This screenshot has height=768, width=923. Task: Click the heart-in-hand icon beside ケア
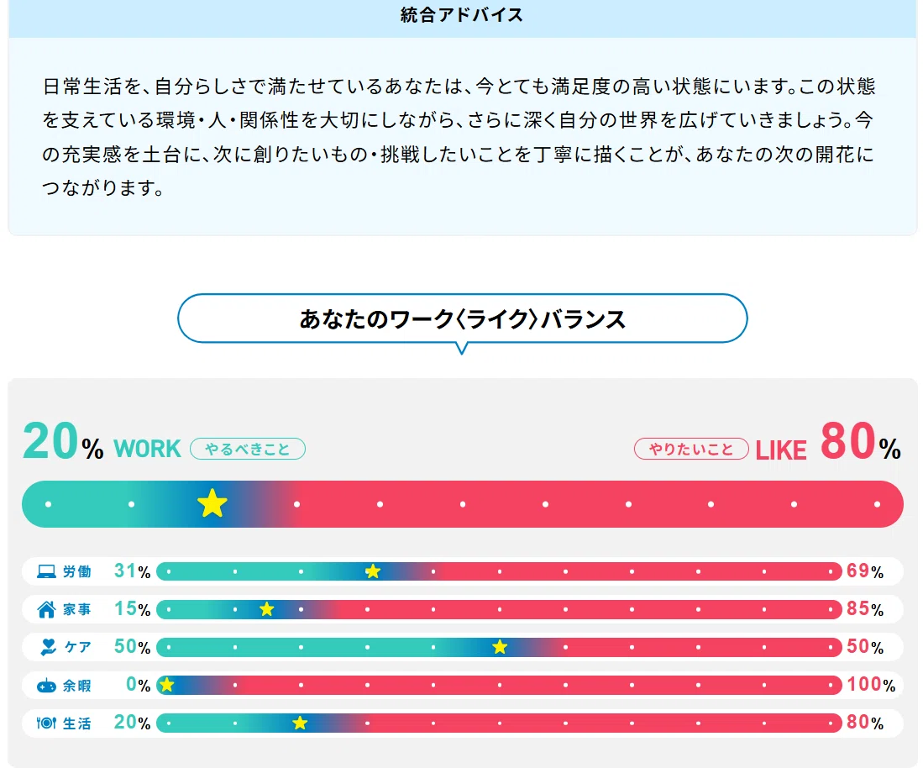(48, 647)
